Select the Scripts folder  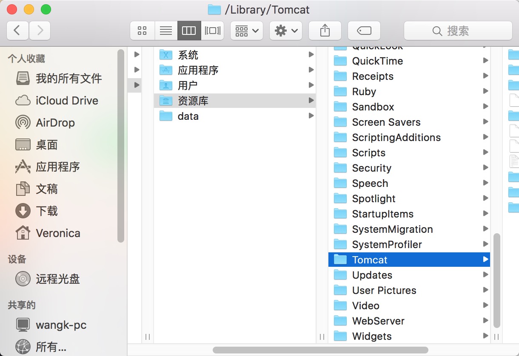pos(409,153)
